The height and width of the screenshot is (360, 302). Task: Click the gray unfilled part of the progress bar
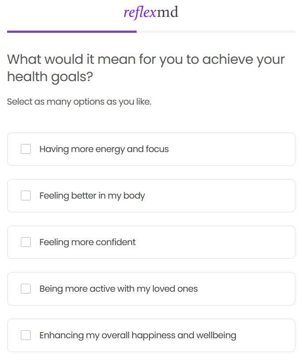(216, 31)
